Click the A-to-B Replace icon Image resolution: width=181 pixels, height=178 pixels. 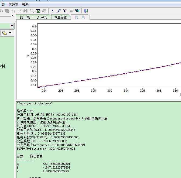32,11
